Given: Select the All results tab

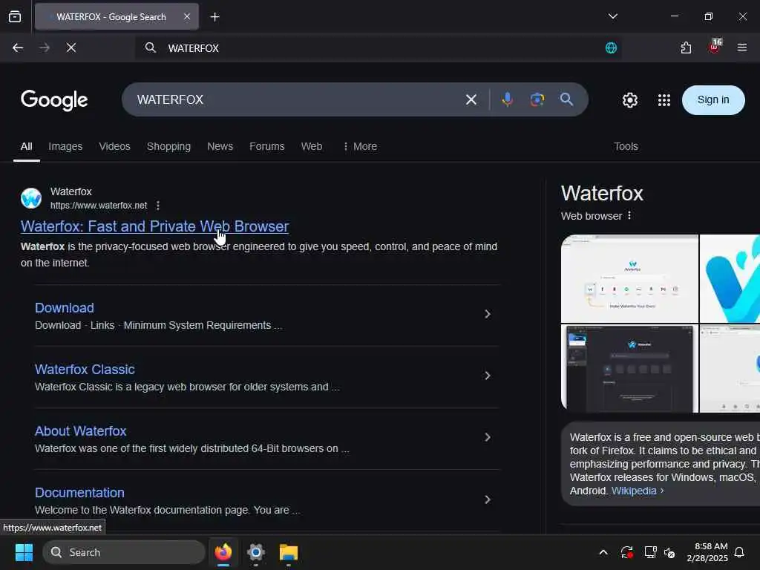Looking at the screenshot, I should pyautogui.click(x=26, y=146).
